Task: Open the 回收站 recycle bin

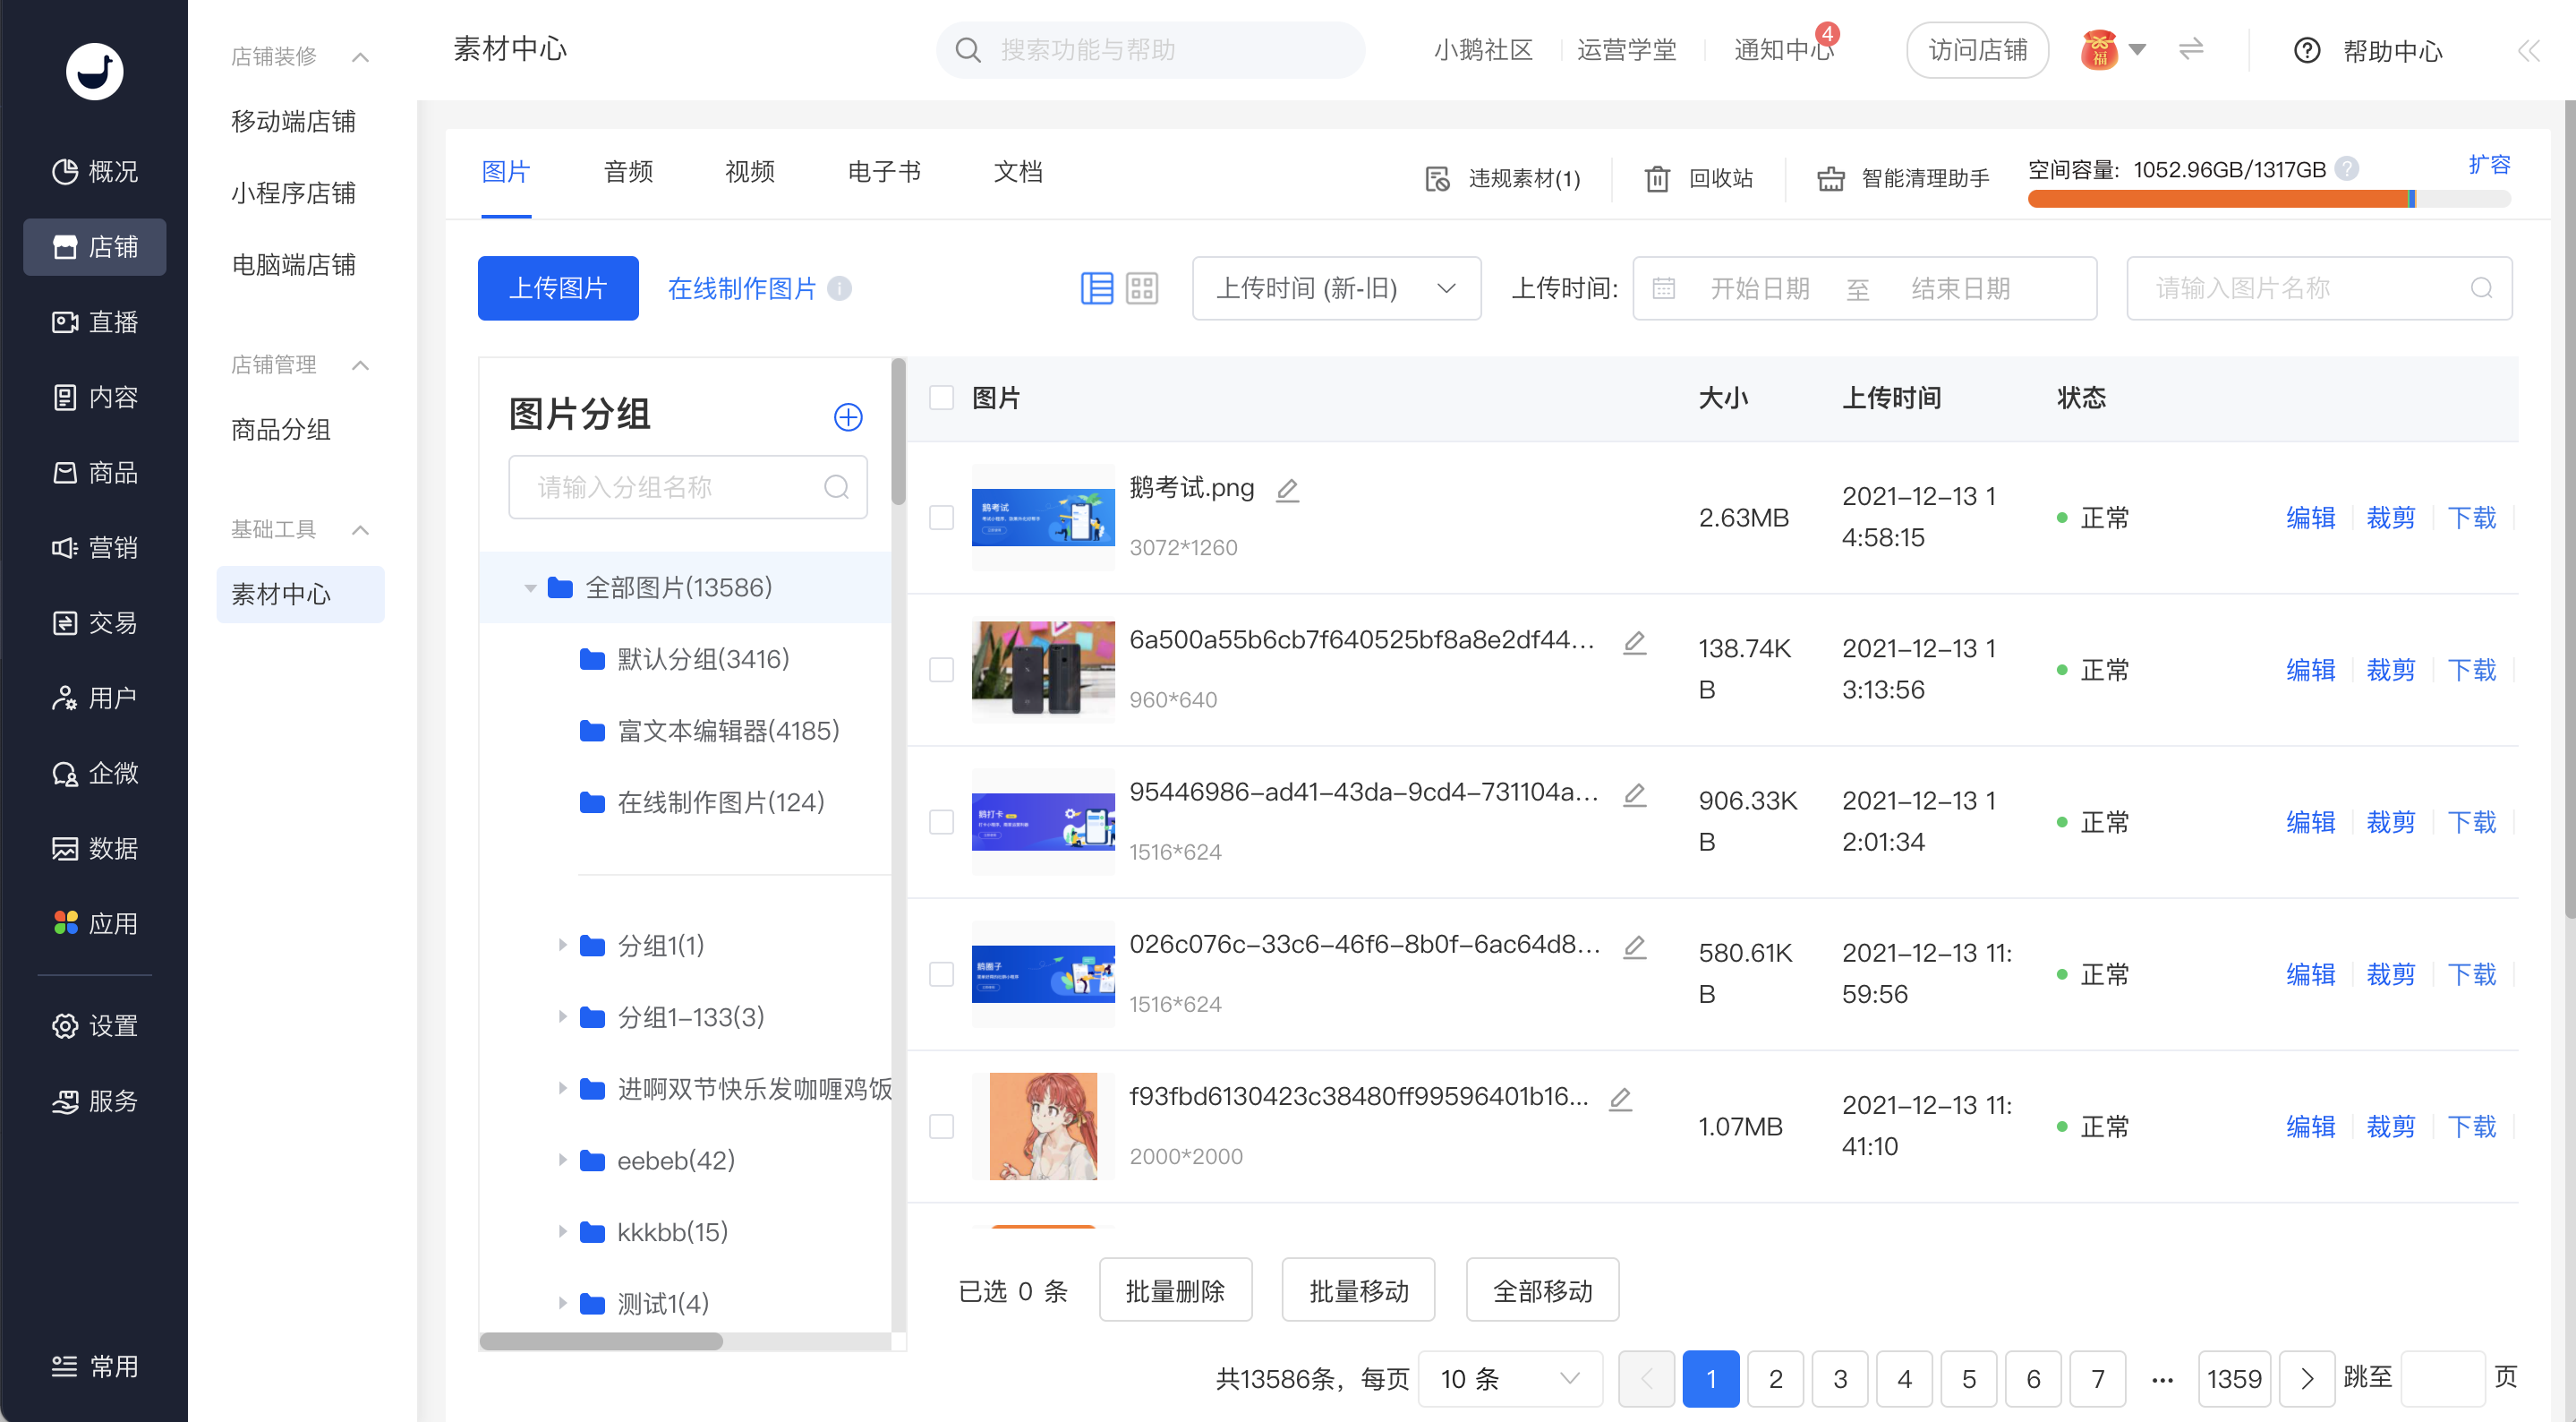Action: pos(1699,178)
